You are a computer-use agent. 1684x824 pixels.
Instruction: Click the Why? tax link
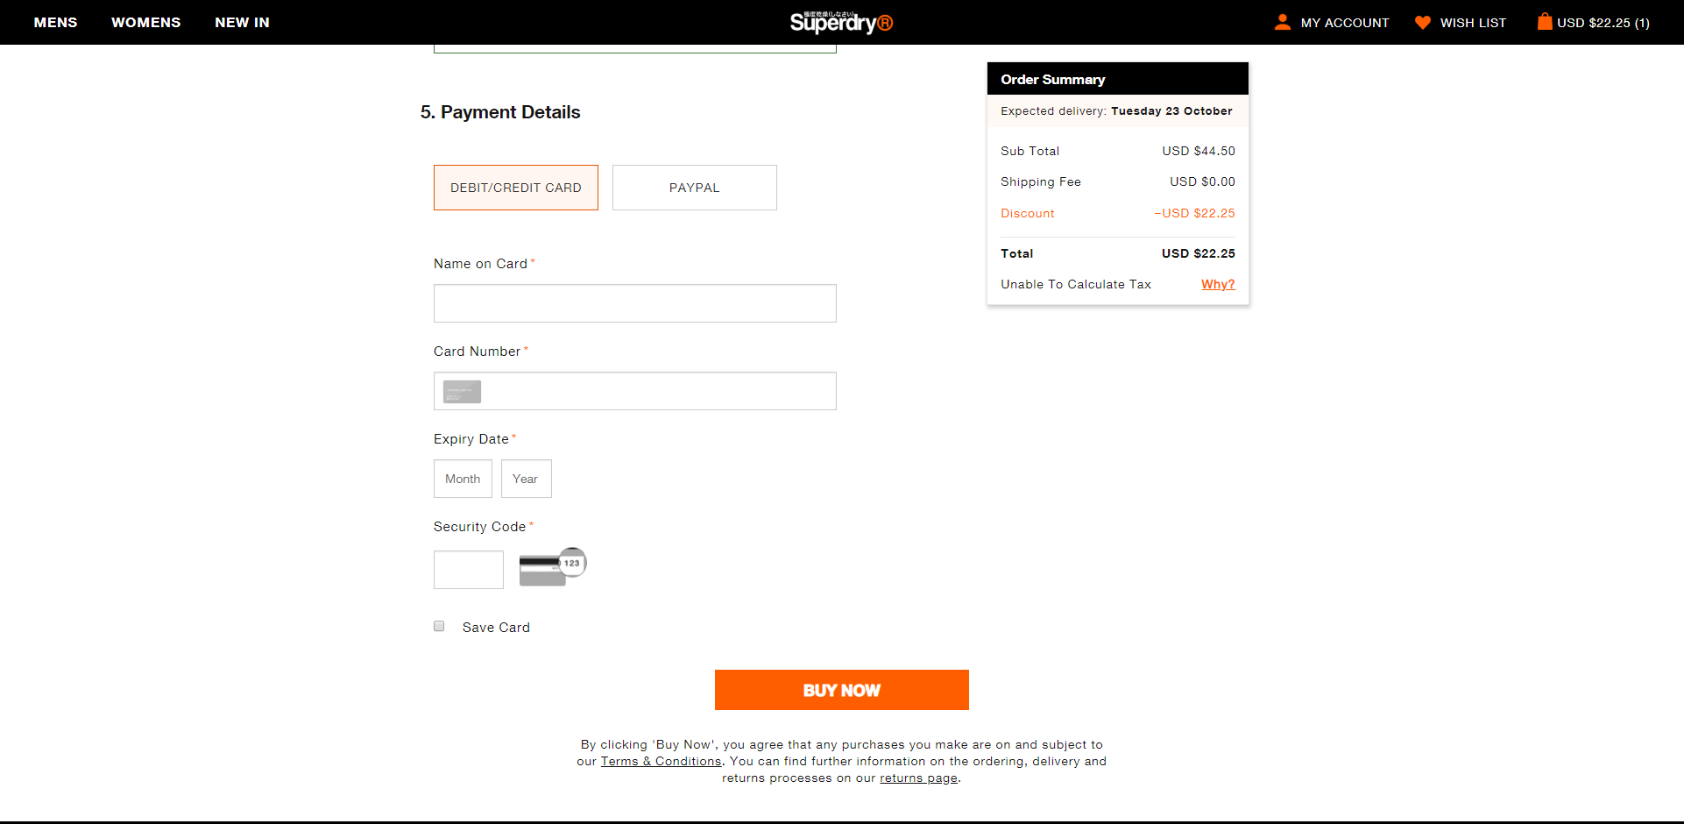[1217, 284]
